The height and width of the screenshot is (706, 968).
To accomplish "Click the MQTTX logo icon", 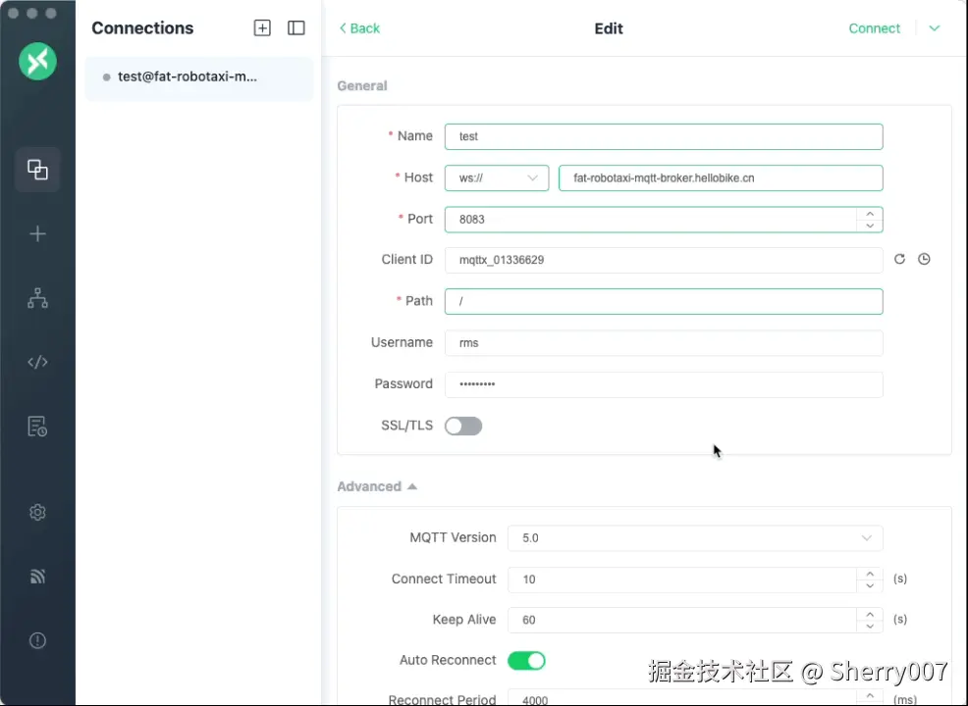I will coord(37,61).
